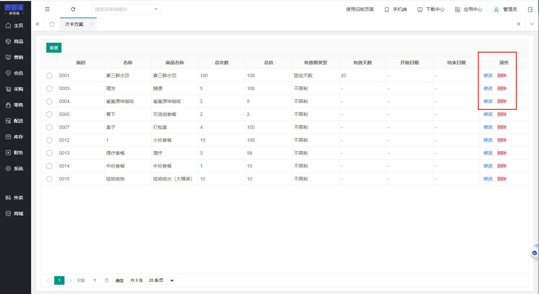The image size is (539, 294).
Task: Click page number 1 button
Action: (x=60, y=280)
